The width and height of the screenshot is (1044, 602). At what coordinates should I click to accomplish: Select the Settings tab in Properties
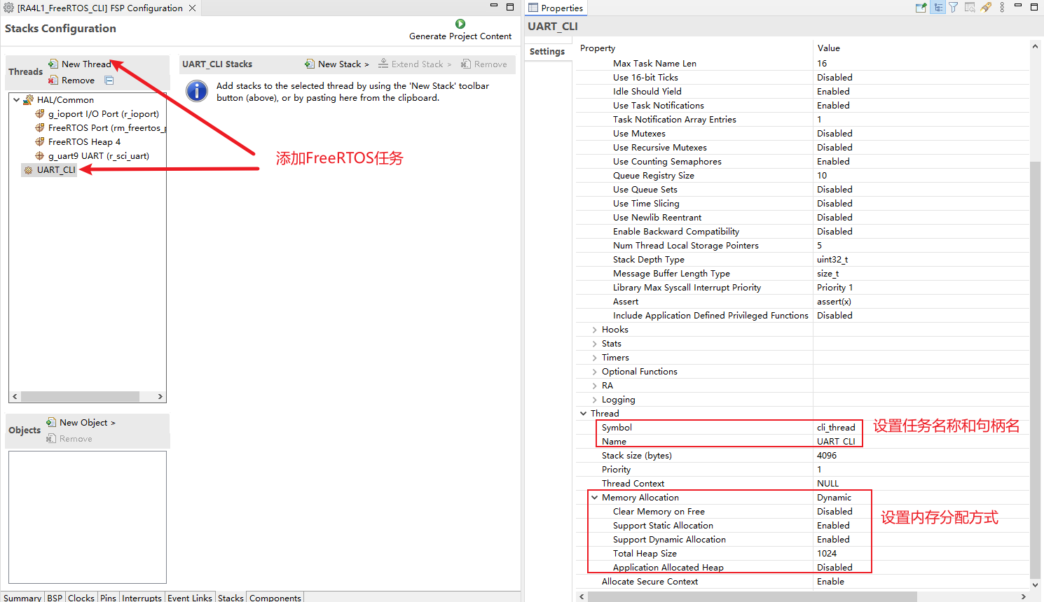(x=547, y=52)
